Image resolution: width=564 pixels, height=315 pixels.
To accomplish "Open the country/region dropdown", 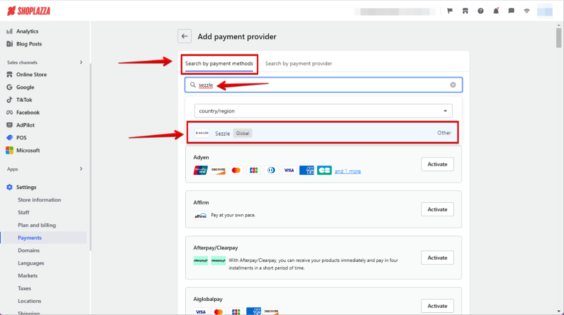I will click(x=323, y=111).
